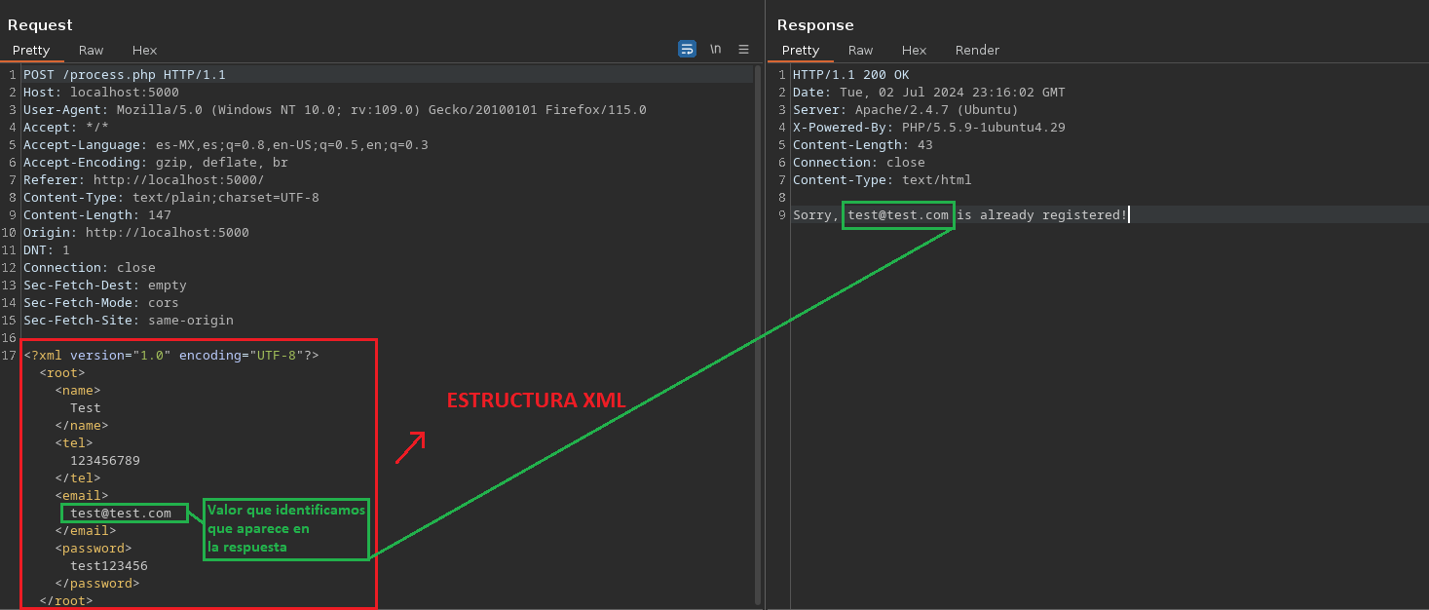The image size is (1429, 610).
Task: Switch to the Request Hex tab
Action: click(x=144, y=51)
